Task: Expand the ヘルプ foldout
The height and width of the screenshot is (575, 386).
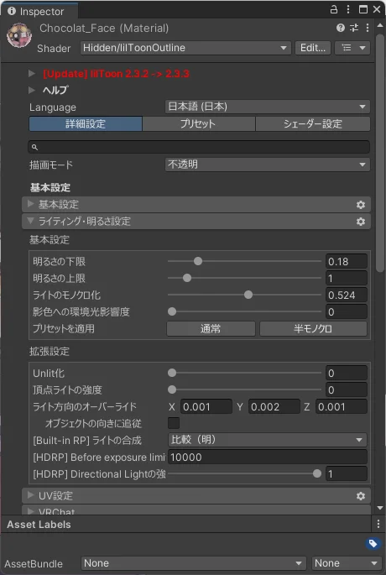Action: click(32, 90)
